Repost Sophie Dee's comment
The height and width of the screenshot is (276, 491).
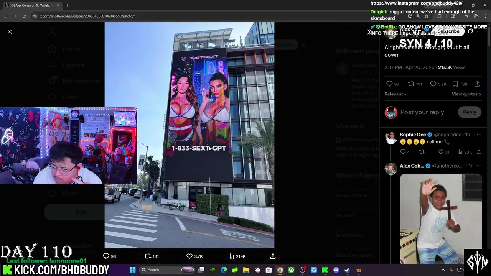pos(422,152)
